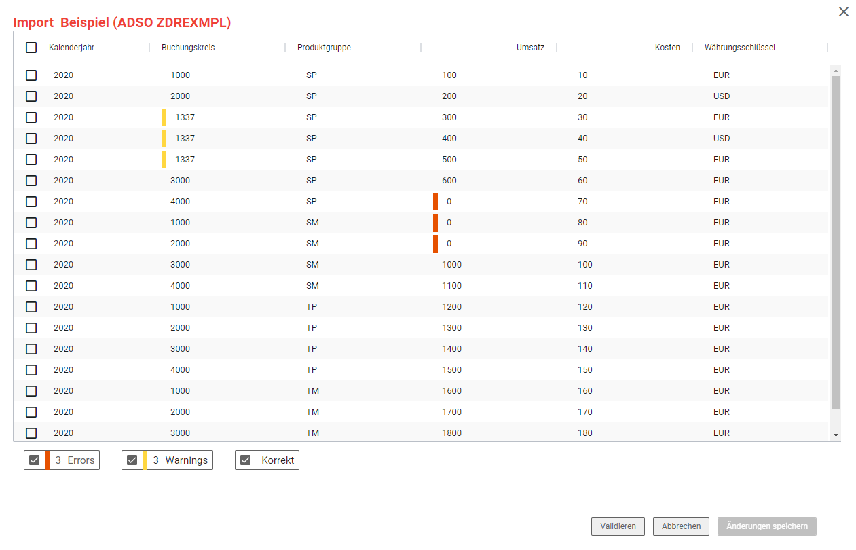This screenshot has width=856, height=550.
Task: Click Buchungskreis 1337 in Umsatz 400 row
Action: click(x=185, y=139)
